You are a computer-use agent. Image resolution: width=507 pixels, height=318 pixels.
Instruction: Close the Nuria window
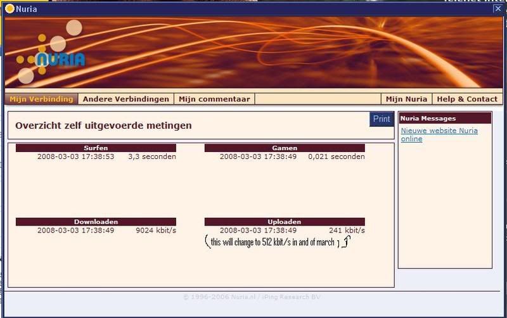(x=497, y=9)
